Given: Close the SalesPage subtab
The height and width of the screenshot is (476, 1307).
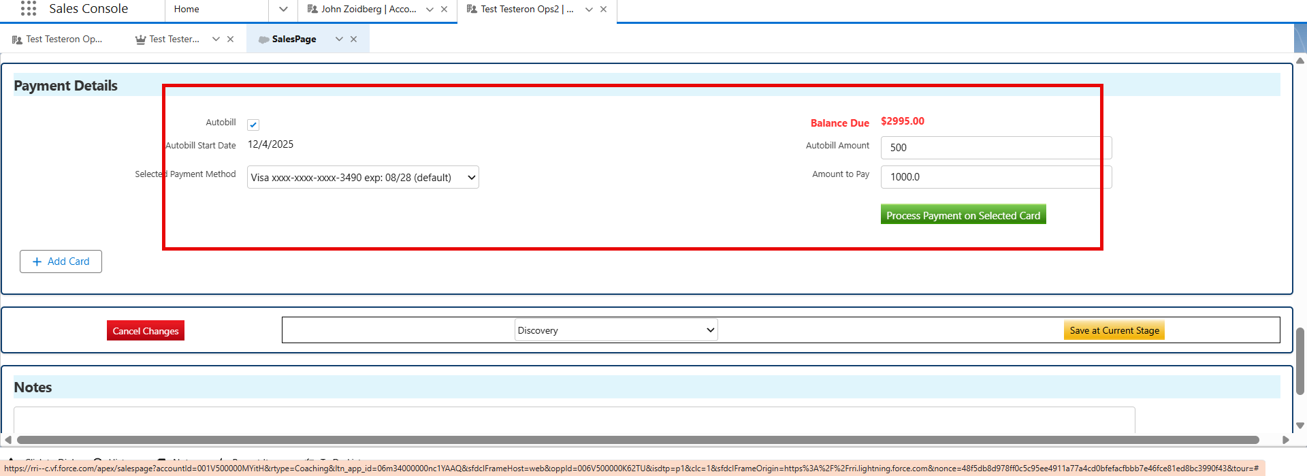Looking at the screenshot, I should pos(353,39).
